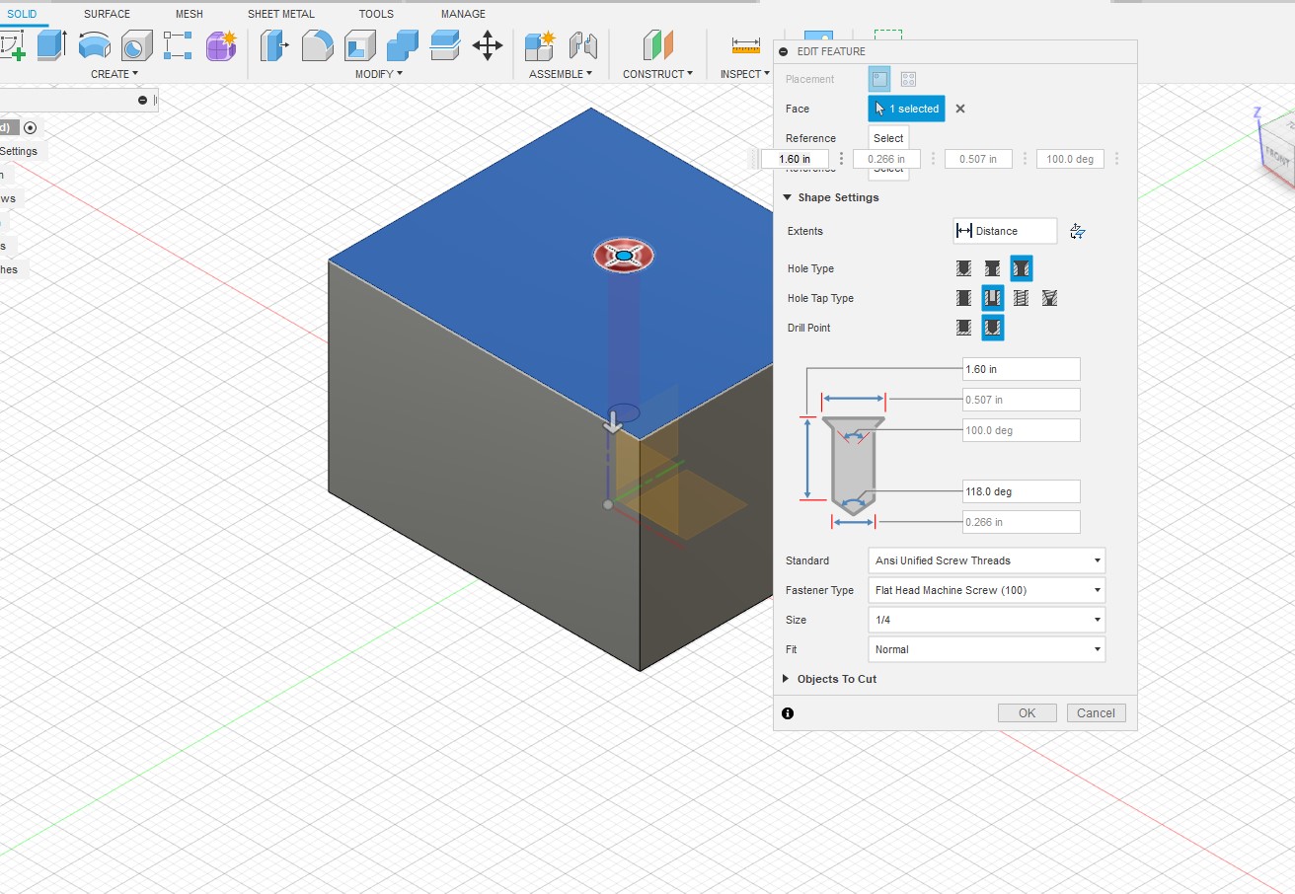Set Hole Tap Type to Tapped
The image size is (1295, 894).
click(1022, 298)
